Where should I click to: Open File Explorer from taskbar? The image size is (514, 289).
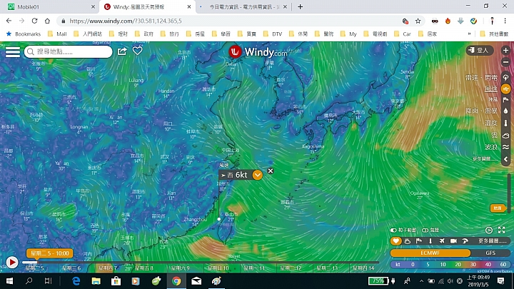[96, 281]
